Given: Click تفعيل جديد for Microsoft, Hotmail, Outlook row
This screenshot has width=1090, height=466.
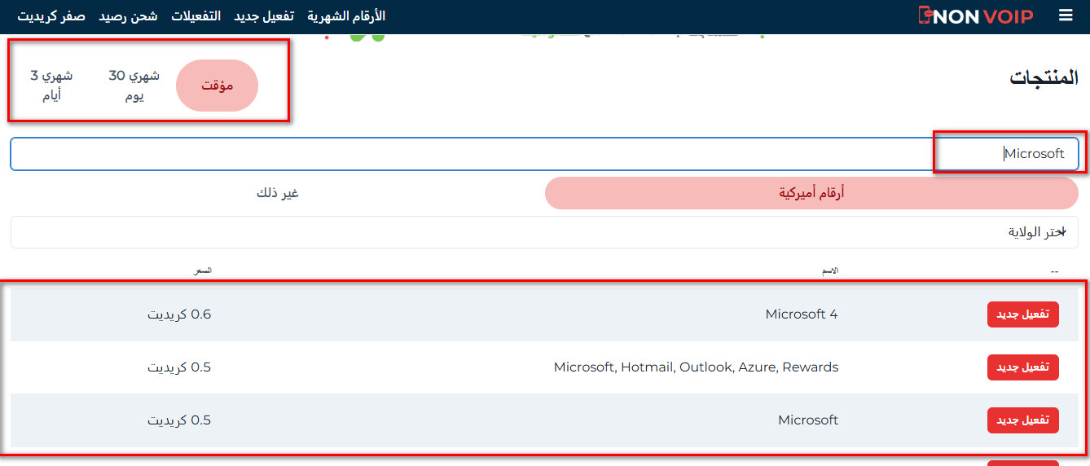Looking at the screenshot, I should pyautogui.click(x=1023, y=367).
